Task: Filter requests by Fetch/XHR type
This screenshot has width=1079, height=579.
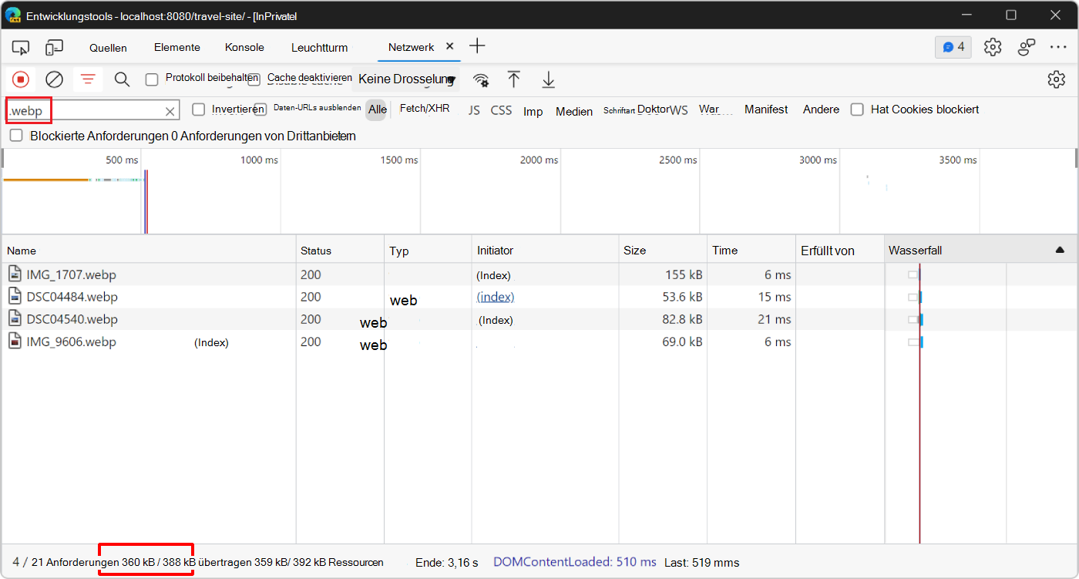Action: point(425,109)
